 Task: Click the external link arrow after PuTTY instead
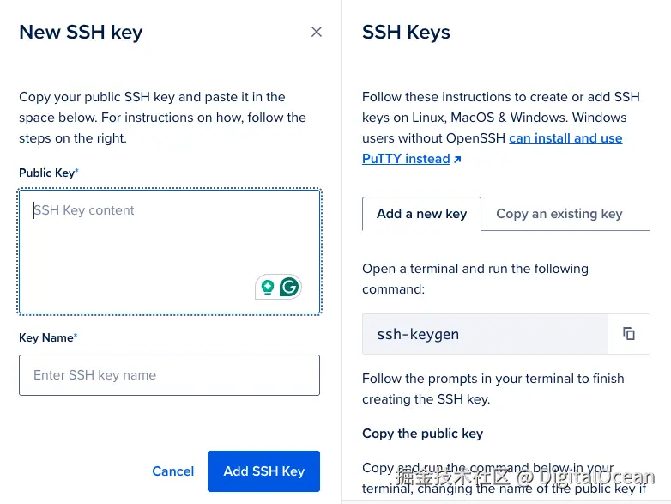pyautogui.click(x=457, y=160)
